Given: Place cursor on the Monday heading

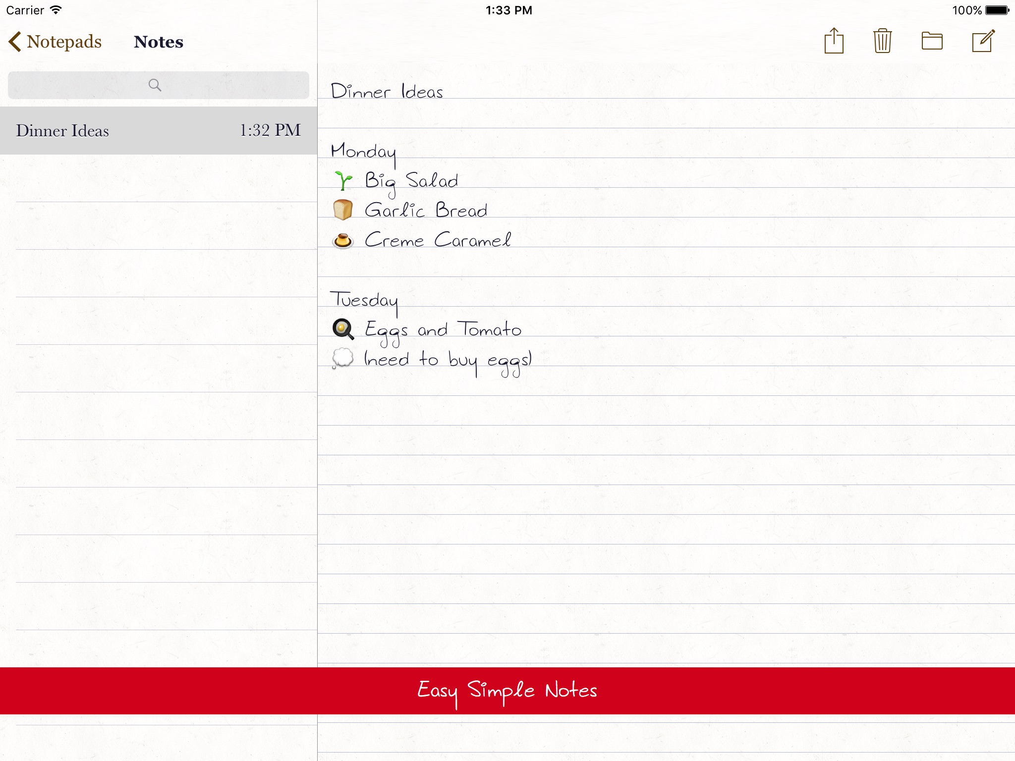Looking at the screenshot, I should [x=363, y=152].
